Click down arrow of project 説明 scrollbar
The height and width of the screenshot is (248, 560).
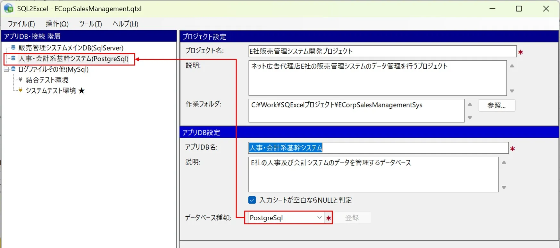point(512,91)
